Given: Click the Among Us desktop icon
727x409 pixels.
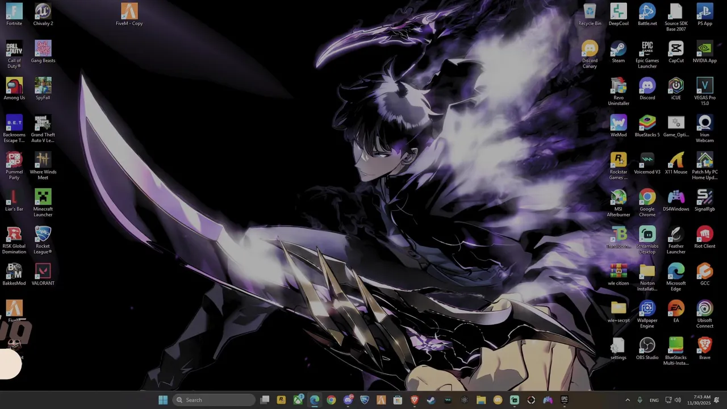Looking at the screenshot, I should tap(14, 89).
